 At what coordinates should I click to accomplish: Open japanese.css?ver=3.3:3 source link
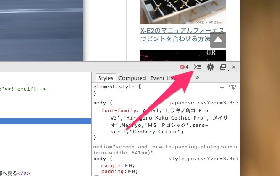(x=204, y=103)
